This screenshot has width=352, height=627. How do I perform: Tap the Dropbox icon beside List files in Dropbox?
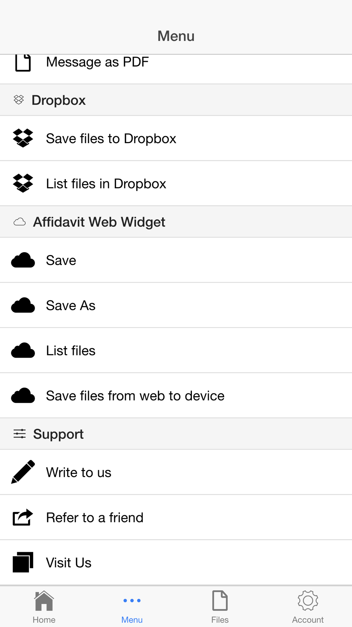(x=23, y=183)
